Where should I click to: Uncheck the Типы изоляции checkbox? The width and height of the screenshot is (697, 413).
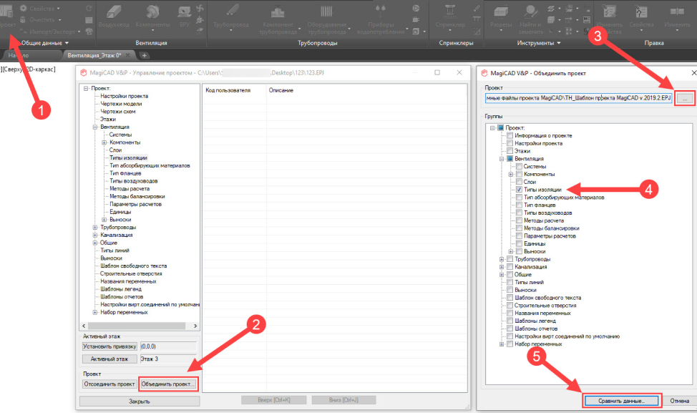tap(519, 190)
